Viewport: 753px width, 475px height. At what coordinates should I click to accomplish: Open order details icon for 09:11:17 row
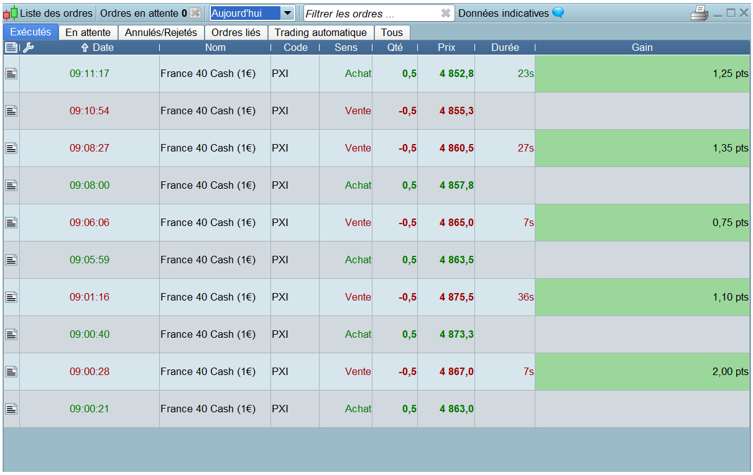tap(11, 73)
